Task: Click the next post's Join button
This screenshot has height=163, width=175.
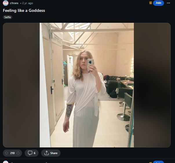Action: pyautogui.click(x=158, y=162)
